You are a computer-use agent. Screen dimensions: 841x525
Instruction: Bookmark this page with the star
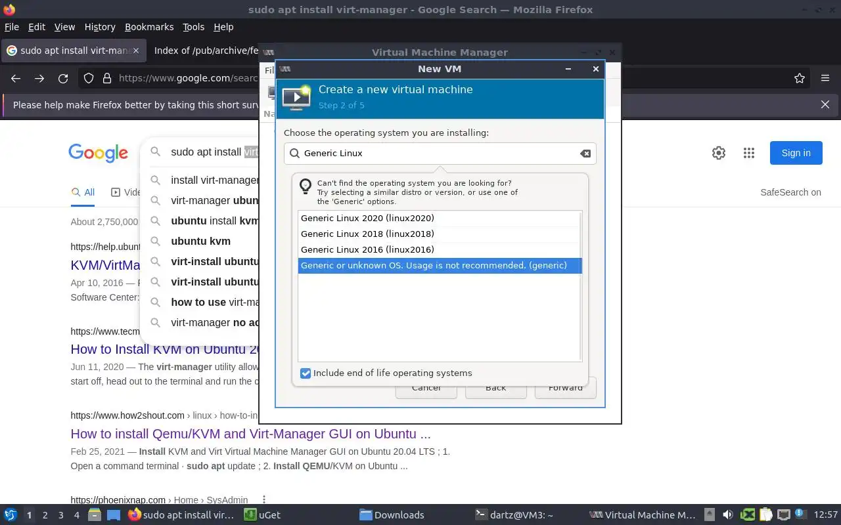tap(800, 78)
